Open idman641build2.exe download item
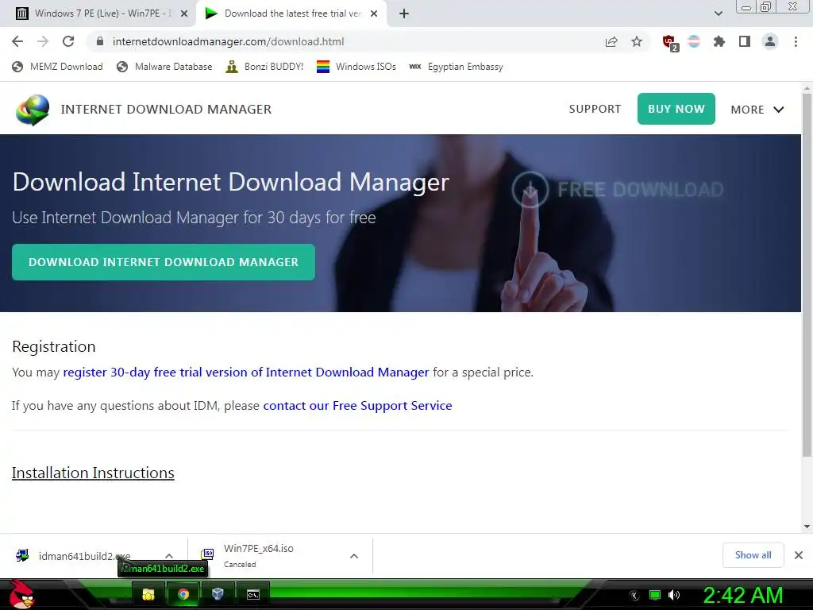This screenshot has height=610, width=813. 84,556
